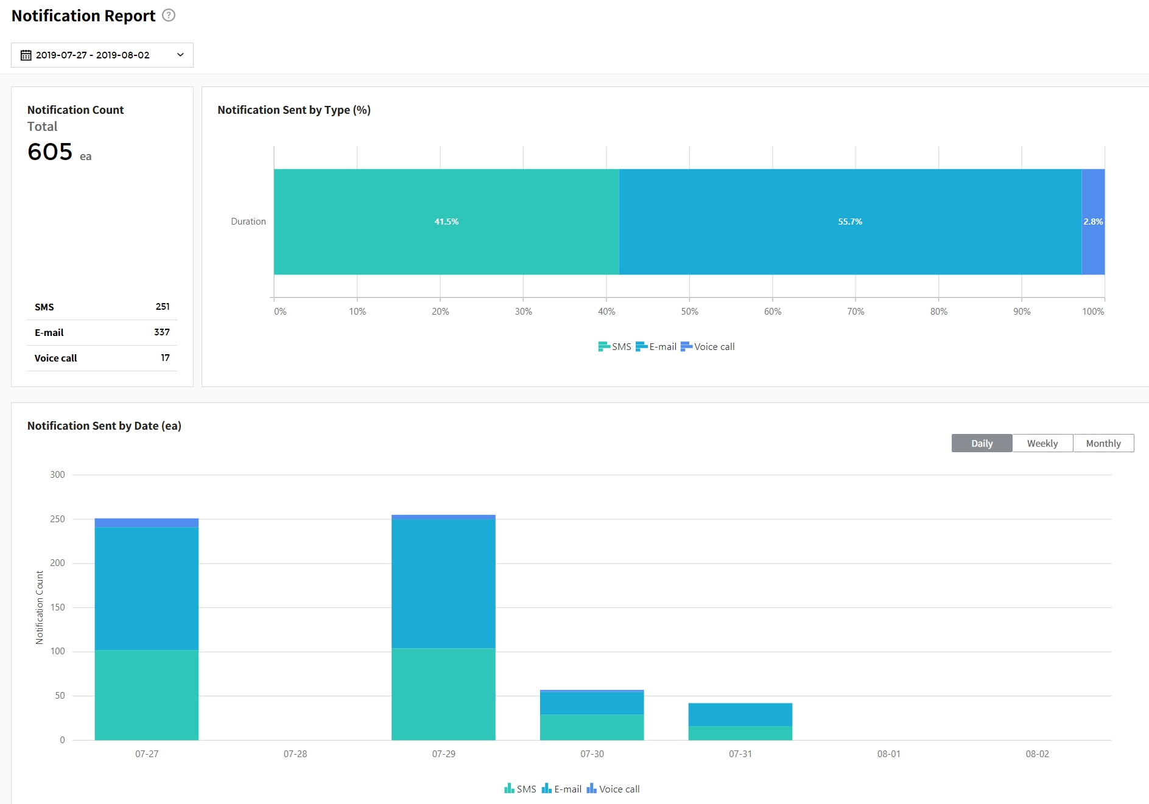The height and width of the screenshot is (804, 1149).
Task: Select the Voice call count row
Action: click(102, 358)
